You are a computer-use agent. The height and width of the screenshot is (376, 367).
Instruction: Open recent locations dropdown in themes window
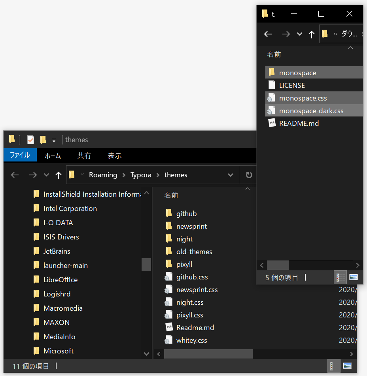[47, 175]
